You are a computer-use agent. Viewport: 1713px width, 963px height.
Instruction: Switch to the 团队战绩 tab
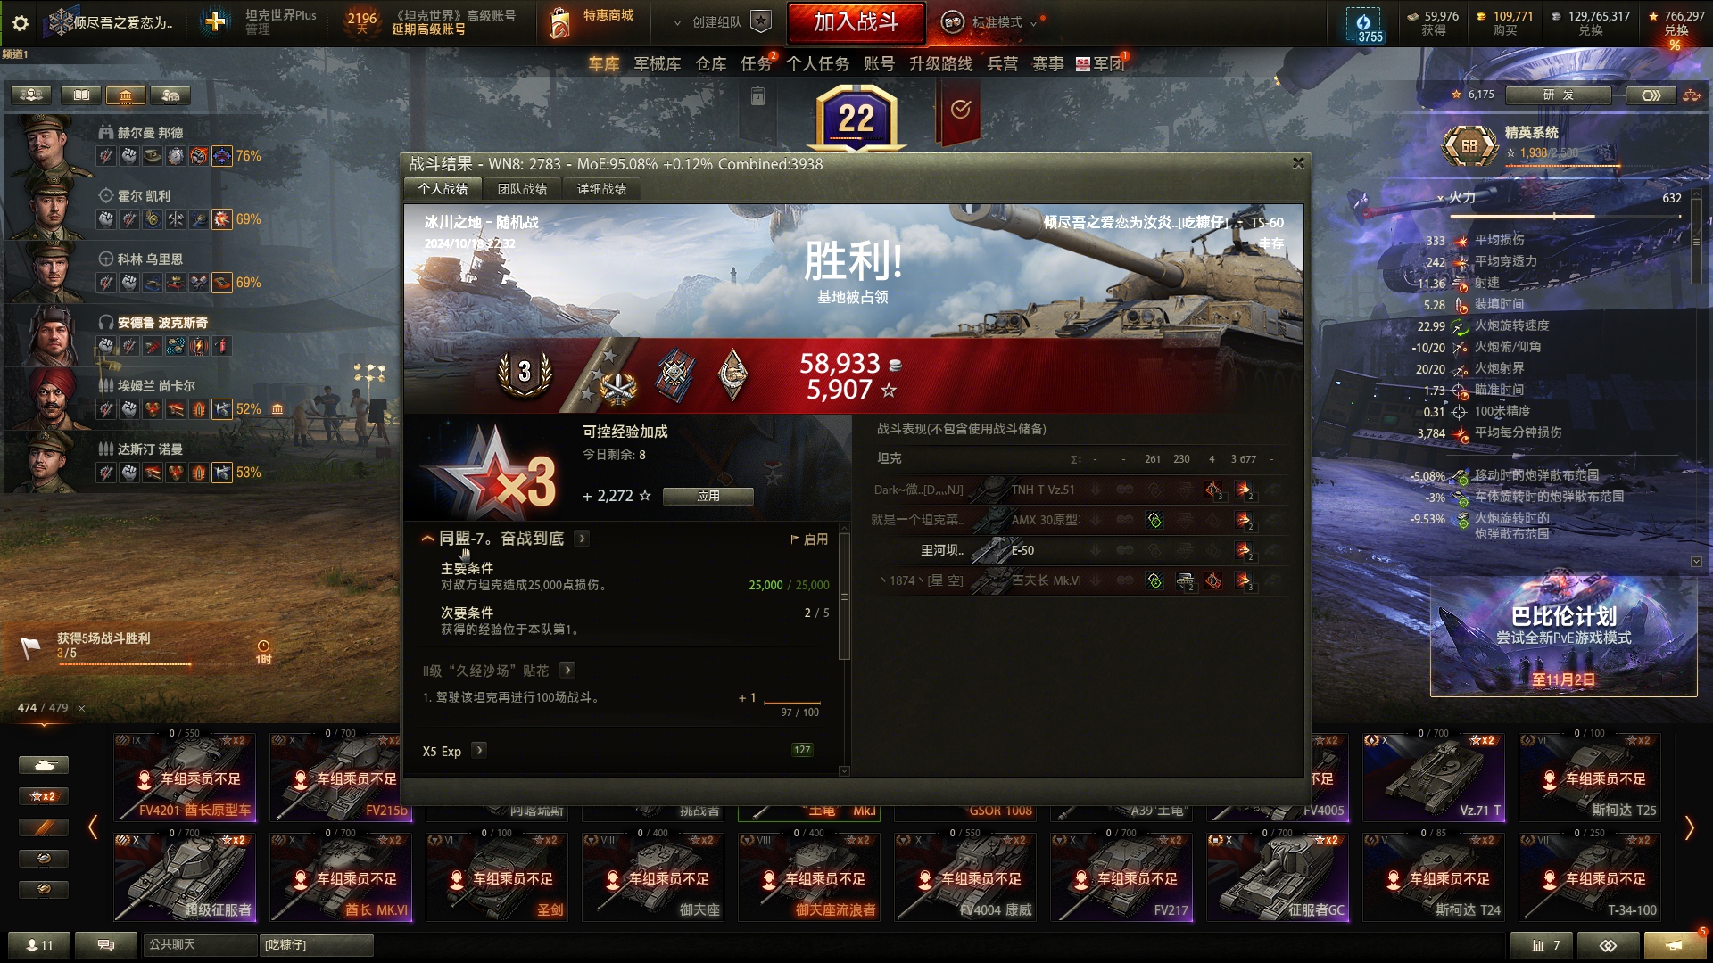coord(522,189)
